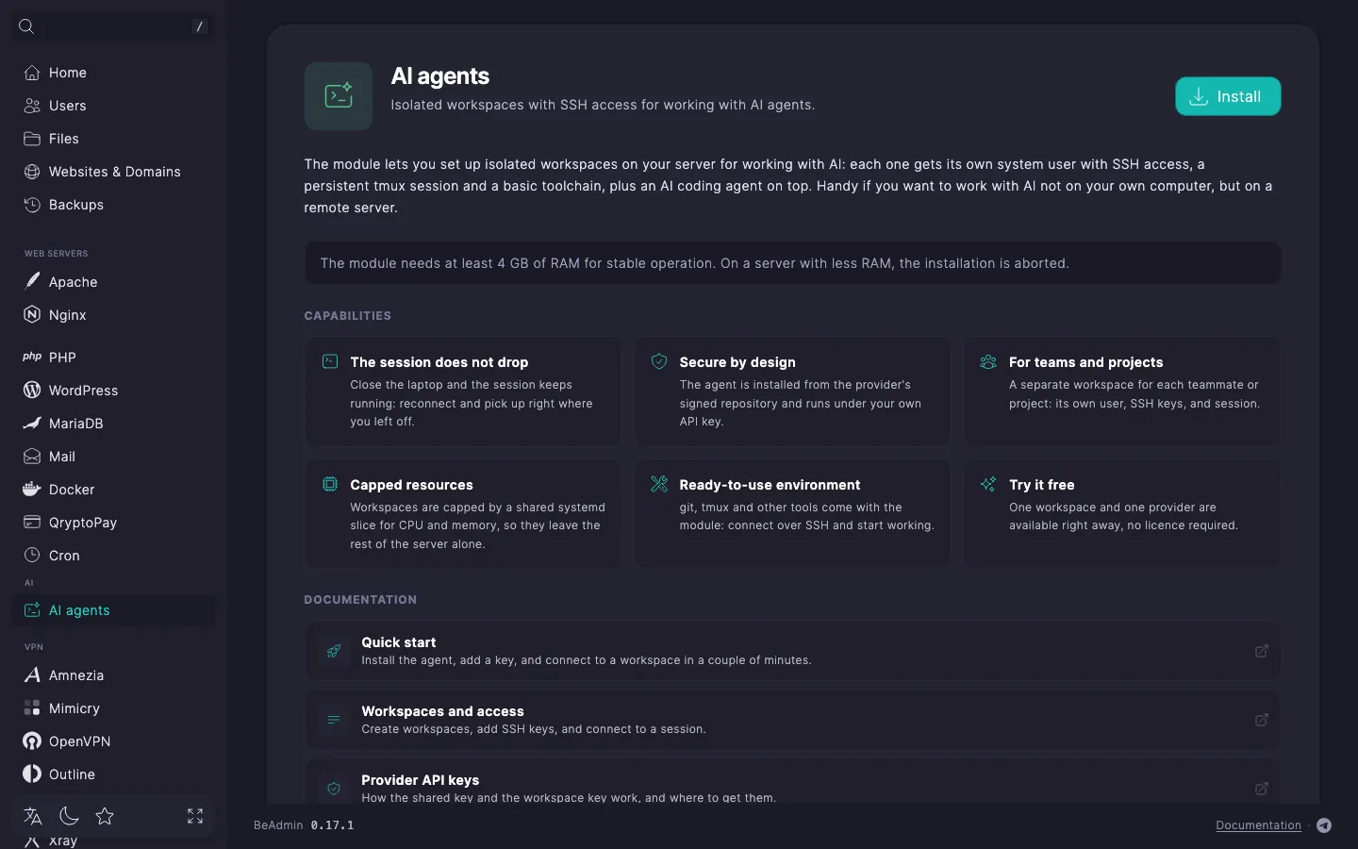The height and width of the screenshot is (849, 1358).
Task: Click external link icon for Provider API keys
Action: (1261, 789)
